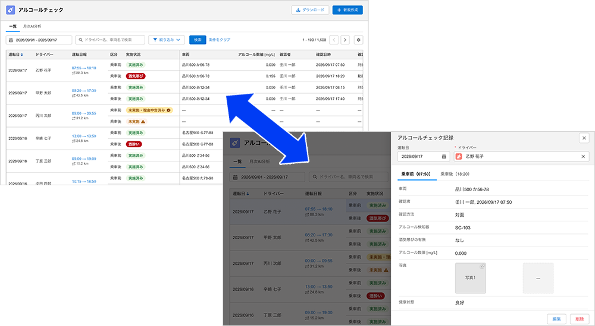This screenshot has height=326, width=595.
Task: Click 条件をクリア link
Action: pyautogui.click(x=220, y=40)
